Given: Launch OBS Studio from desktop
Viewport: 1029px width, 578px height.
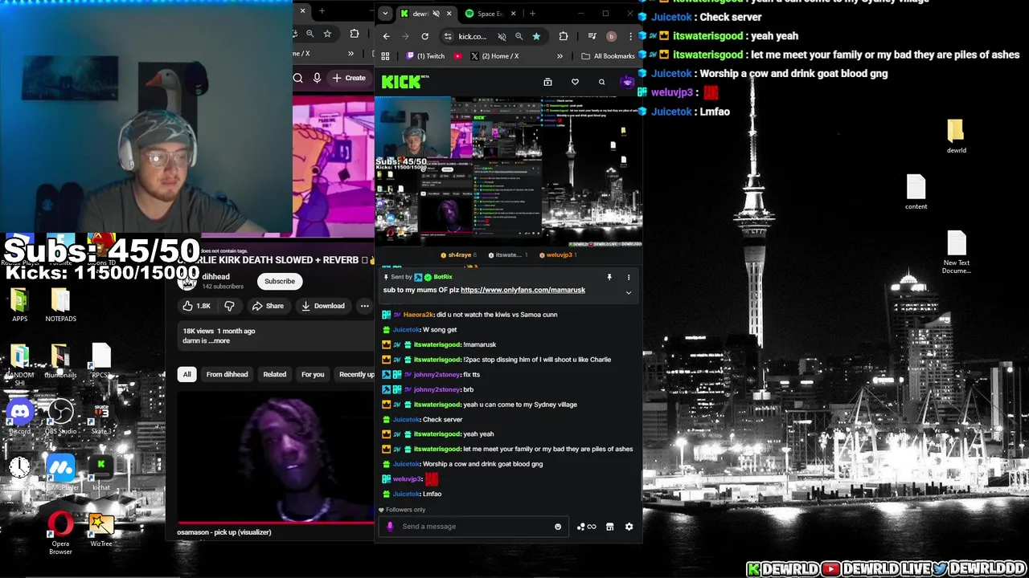Looking at the screenshot, I should [60, 417].
